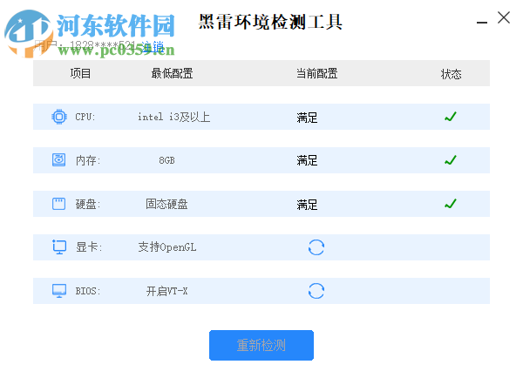Click the '硬盘:' label
The height and width of the screenshot is (378, 523).
[x=88, y=204]
